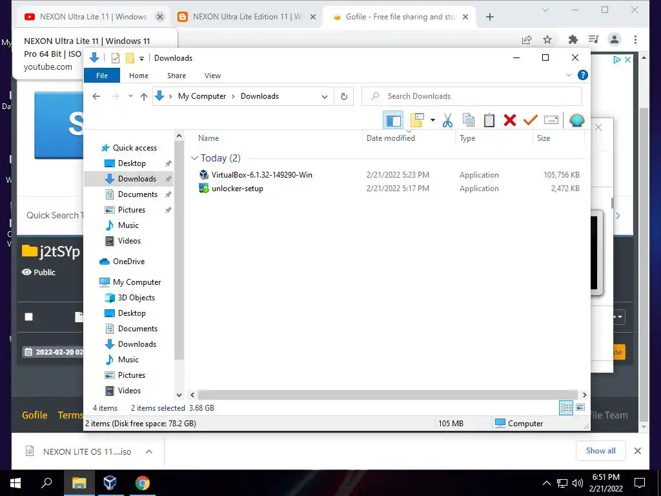This screenshot has width=661, height=496.
Task: Expand breadcrumb arrow after My Computer
Action: coord(233,97)
